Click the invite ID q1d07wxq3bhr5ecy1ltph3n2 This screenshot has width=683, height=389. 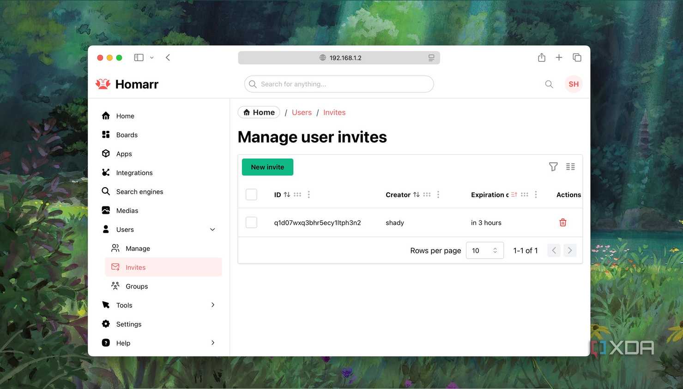[318, 223]
